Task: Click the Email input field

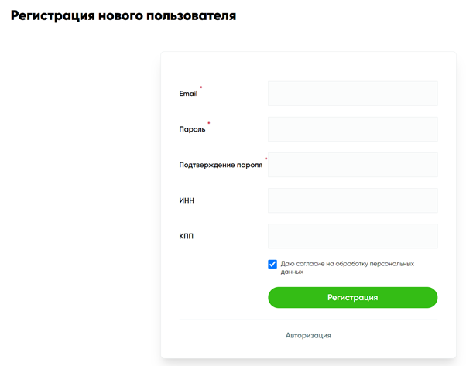Action: click(352, 94)
